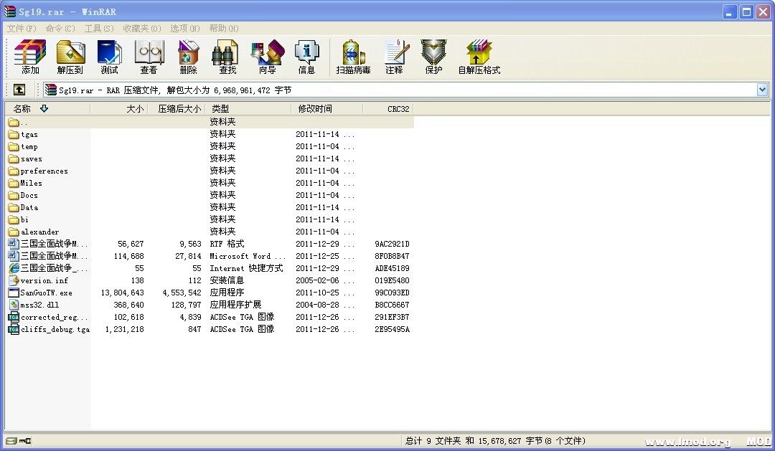Run 扫描病毒 virus scan icon
The image size is (775, 451).
pos(353,57)
